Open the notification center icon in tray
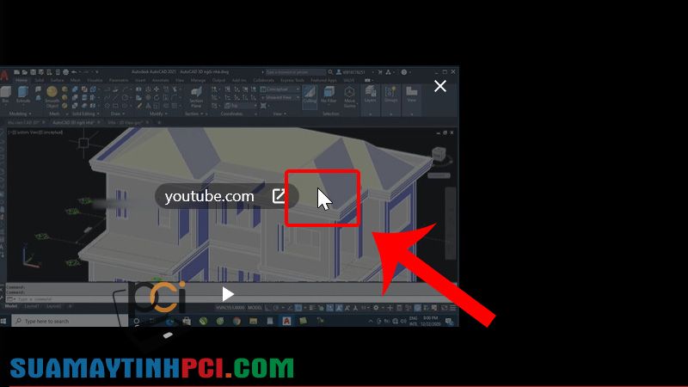The image size is (688, 387). pos(449,322)
